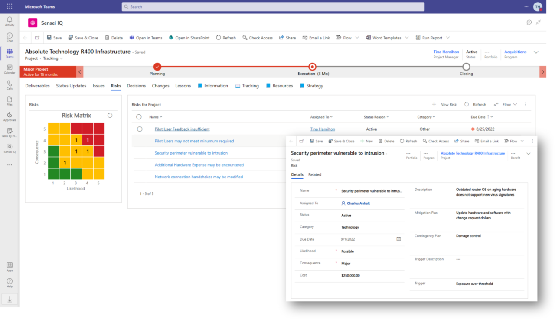
Task: Click the Closing stage marker in process bar
Action: point(466,67)
